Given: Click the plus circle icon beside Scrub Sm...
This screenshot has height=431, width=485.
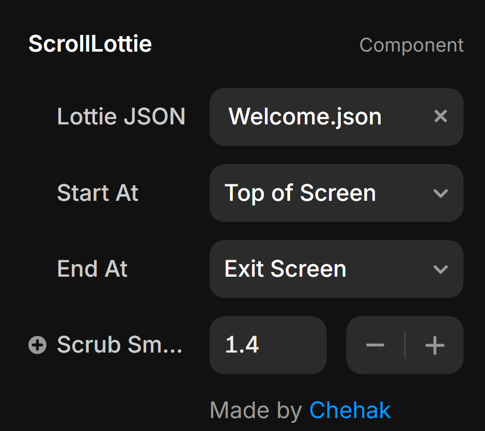Looking at the screenshot, I should (37, 345).
